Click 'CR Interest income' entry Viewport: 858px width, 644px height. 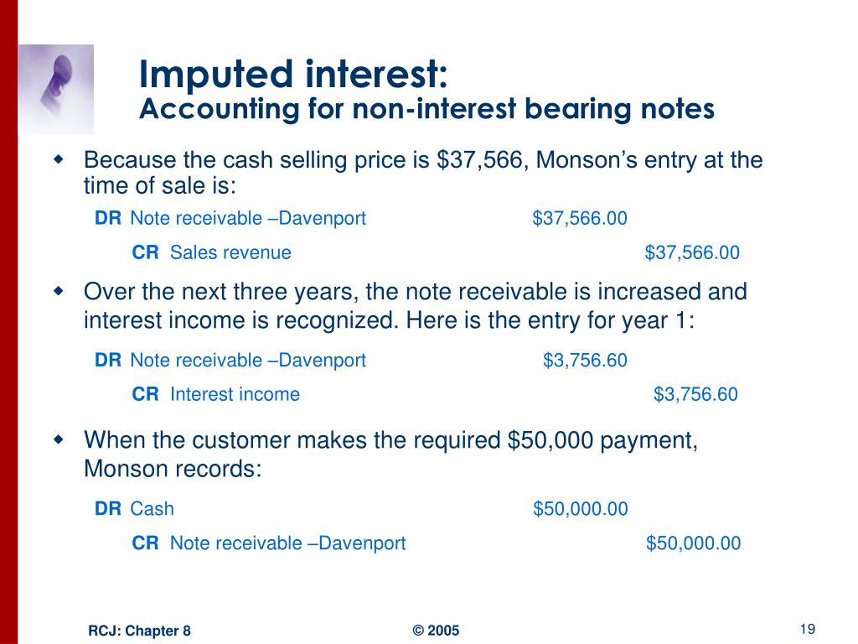[216, 394]
